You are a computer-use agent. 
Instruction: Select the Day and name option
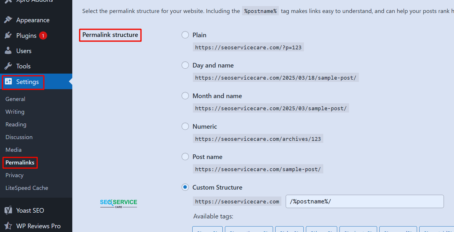[185, 65]
